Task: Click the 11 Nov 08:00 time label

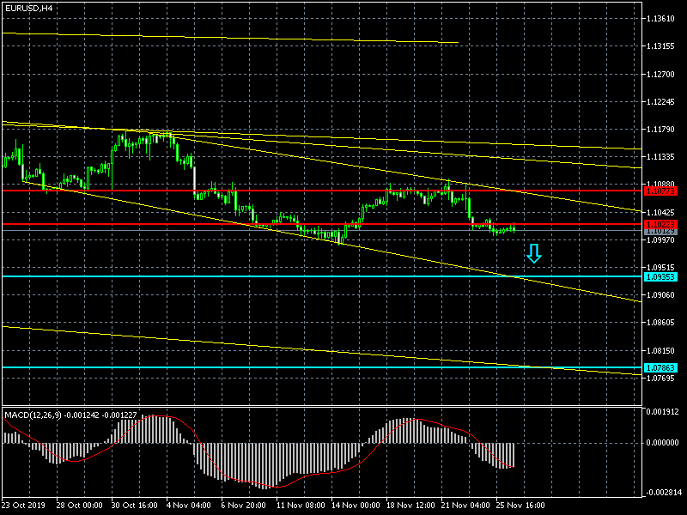Action: click(x=301, y=506)
